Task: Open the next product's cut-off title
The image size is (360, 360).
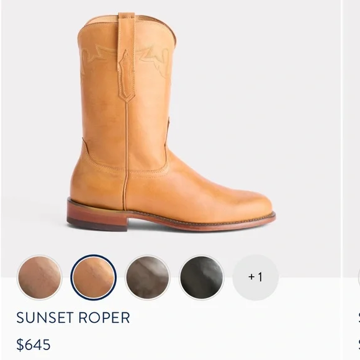Action: (359, 318)
